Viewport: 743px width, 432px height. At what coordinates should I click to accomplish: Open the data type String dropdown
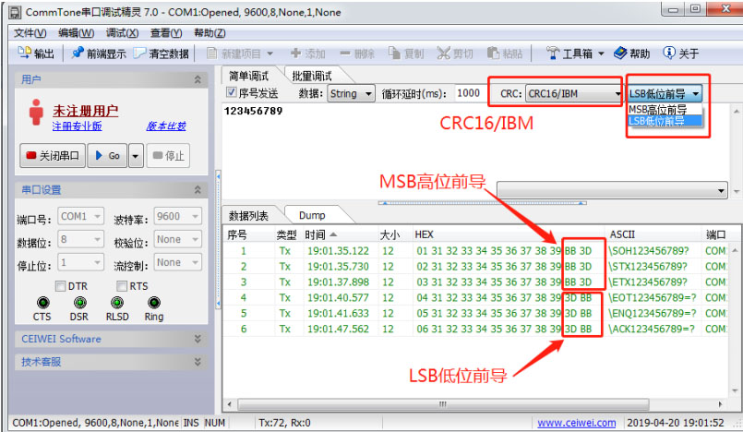(351, 94)
